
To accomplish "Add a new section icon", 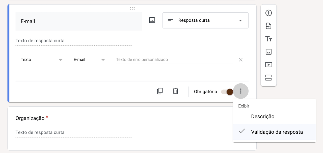I will (x=268, y=78).
